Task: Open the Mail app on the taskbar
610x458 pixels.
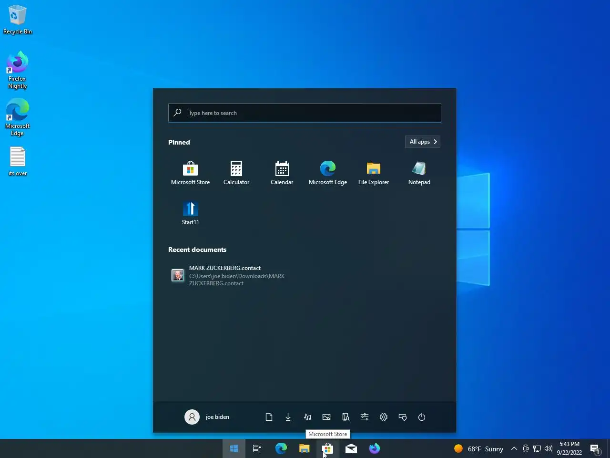Action: (351, 448)
